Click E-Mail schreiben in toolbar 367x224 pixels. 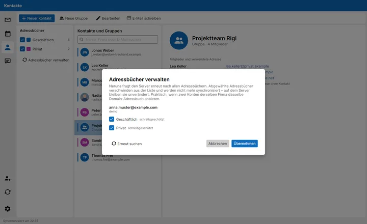(x=144, y=18)
